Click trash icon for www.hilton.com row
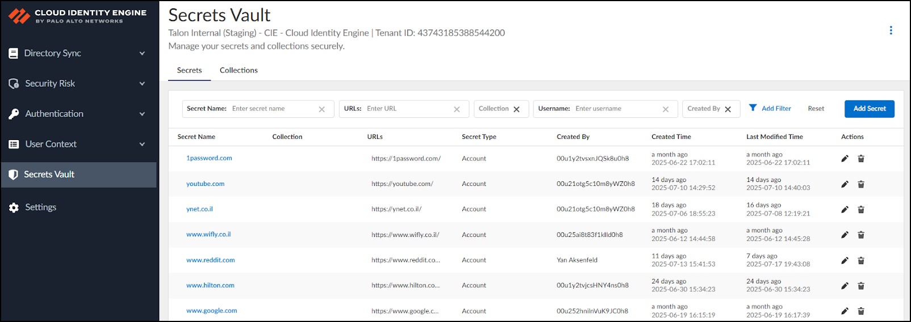Image resolution: width=911 pixels, height=322 pixels. [x=861, y=286]
